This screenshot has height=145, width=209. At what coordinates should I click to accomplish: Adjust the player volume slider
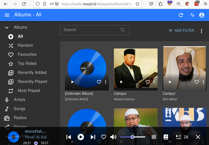(132, 137)
